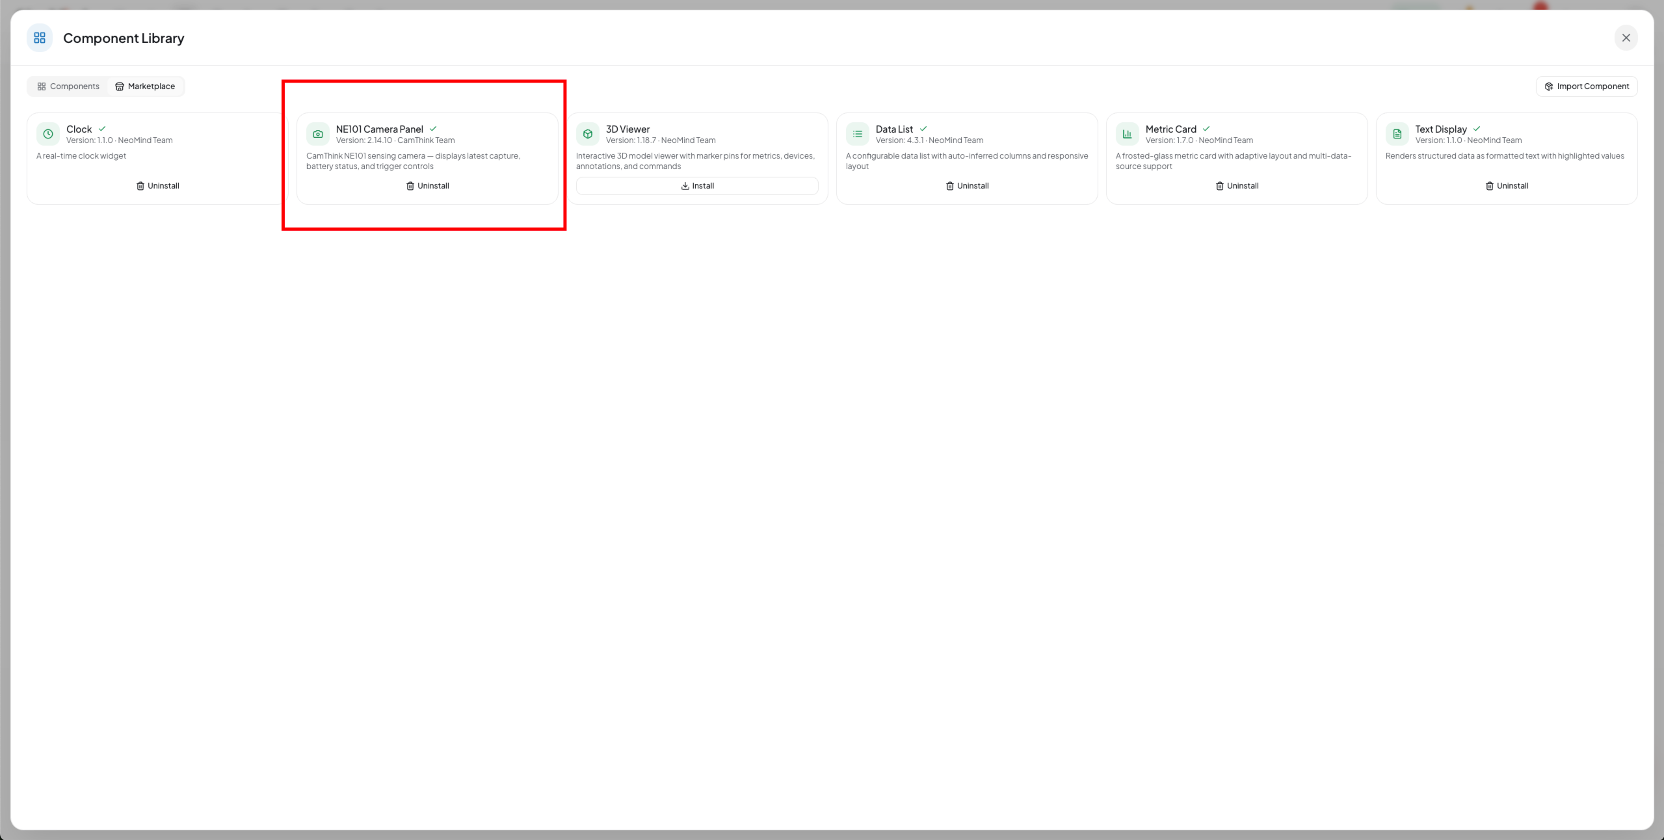Click the Clock component icon
Screen dimensions: 1664x840
48,134
